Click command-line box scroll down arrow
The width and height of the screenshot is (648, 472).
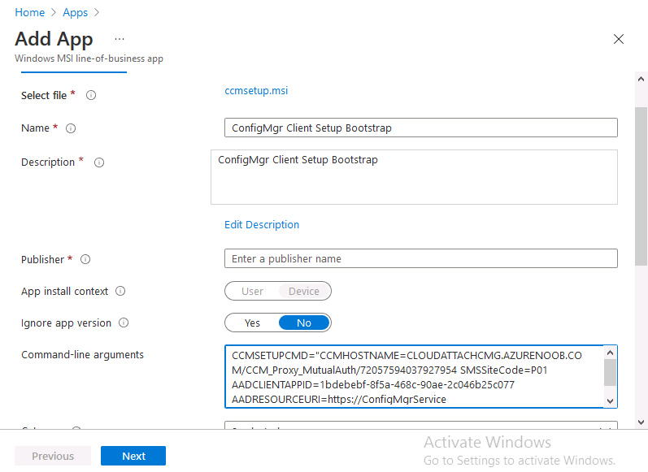pyautogui.click(x=610, y=401)
